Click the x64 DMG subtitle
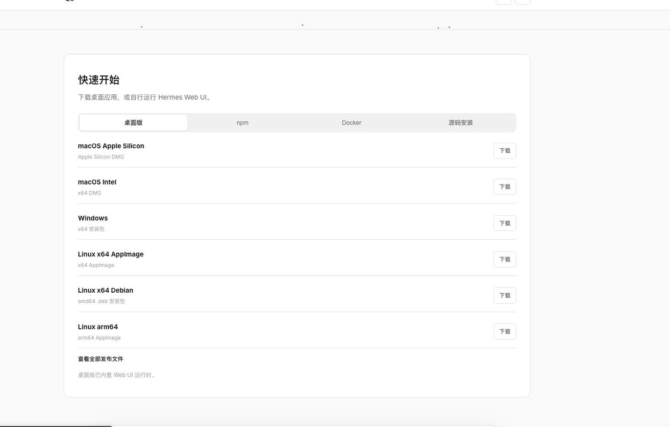Screen dimensions: 670x427 (90, 193)
